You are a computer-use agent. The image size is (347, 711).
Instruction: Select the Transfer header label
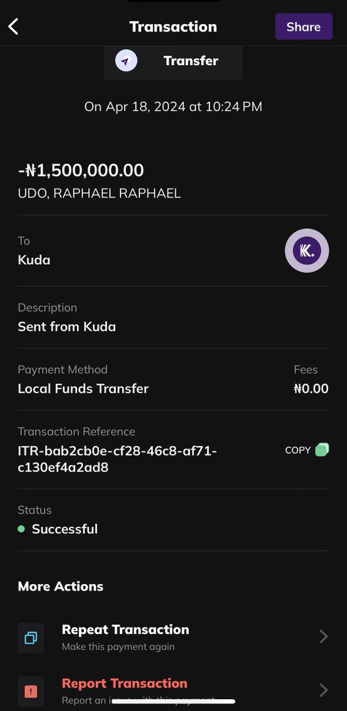[190, 60]
